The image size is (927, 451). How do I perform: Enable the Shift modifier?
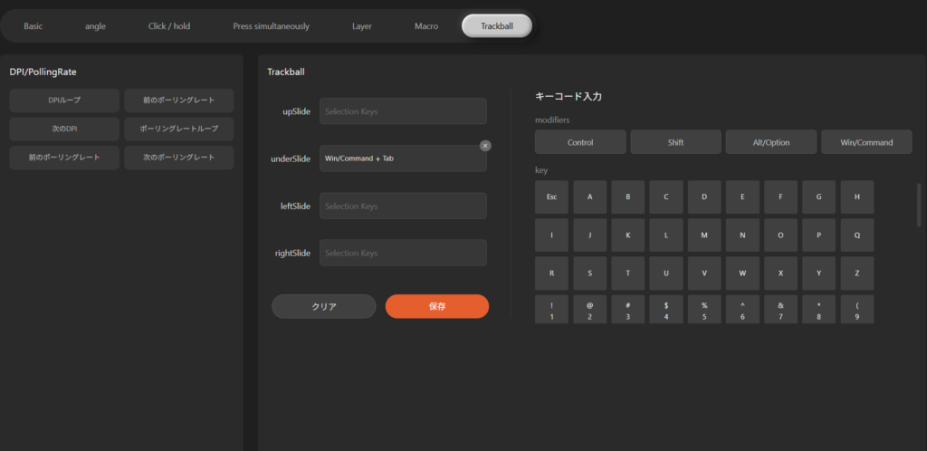pyautogui.click(x=675, y=142)
